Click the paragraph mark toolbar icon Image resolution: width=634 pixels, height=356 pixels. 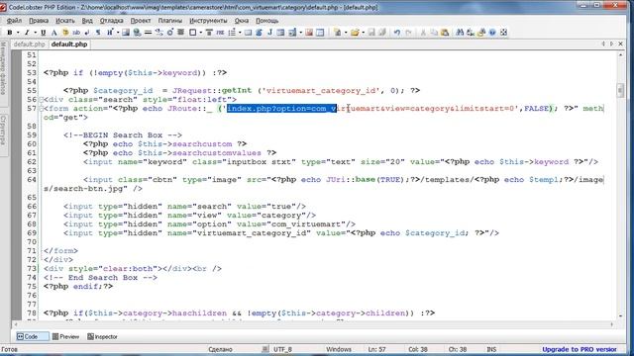[98, 33]
